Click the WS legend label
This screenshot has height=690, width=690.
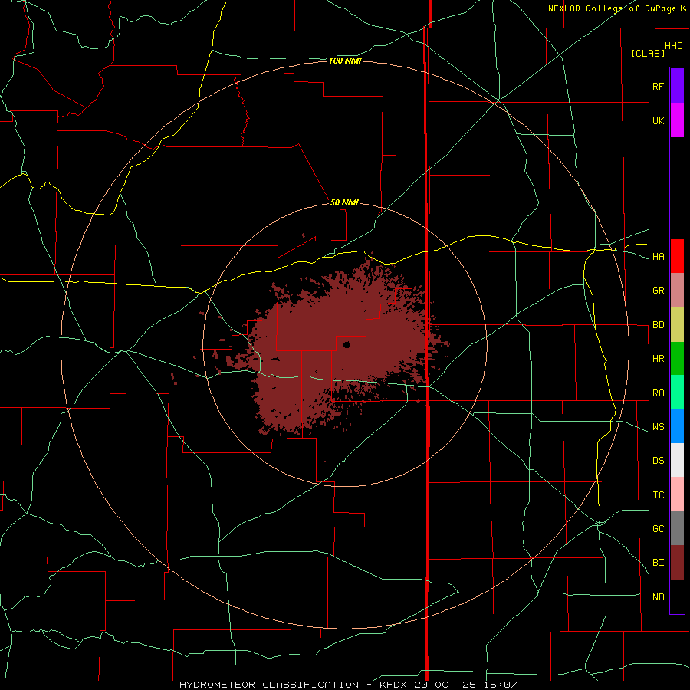[658, 427]
